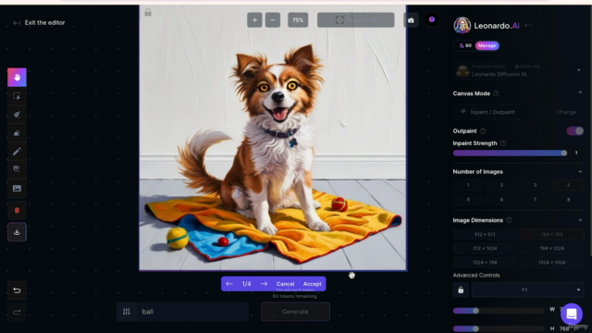Adjust the Inpaint Strength slider
The width and height of the screenshot is (592, 333).
510,153
